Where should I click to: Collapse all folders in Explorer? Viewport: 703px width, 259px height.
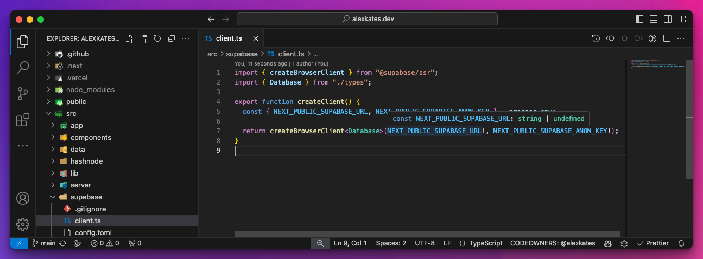point(172,38)
